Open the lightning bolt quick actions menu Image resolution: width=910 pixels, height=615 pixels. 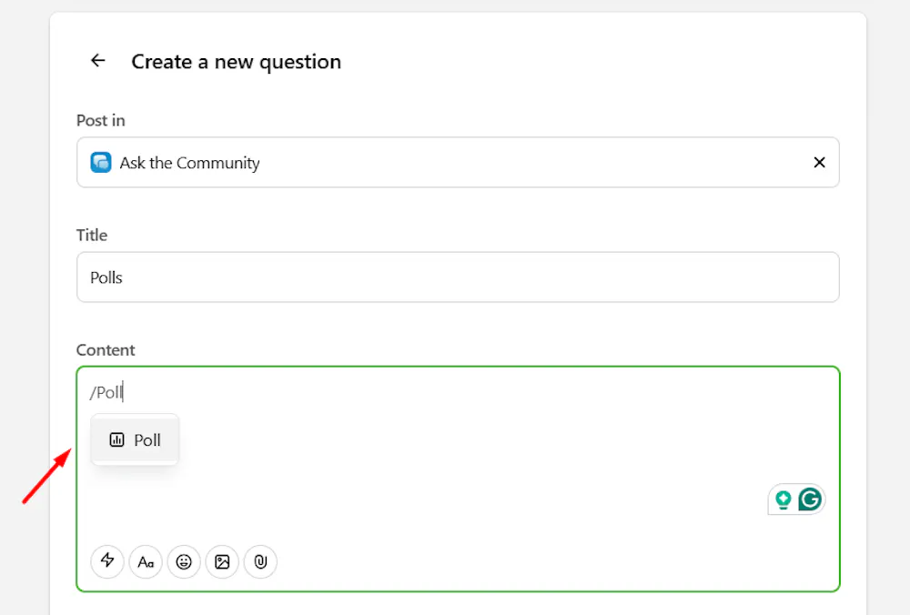pyautogui.click(x=107, y=561)
